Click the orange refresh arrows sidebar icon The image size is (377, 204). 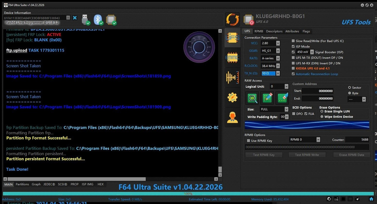pos(232,19)
